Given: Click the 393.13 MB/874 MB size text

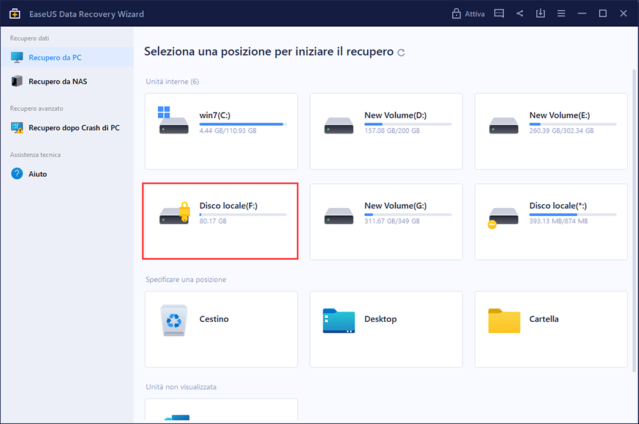Looking at the screenshot, I should tap(558, 221).
